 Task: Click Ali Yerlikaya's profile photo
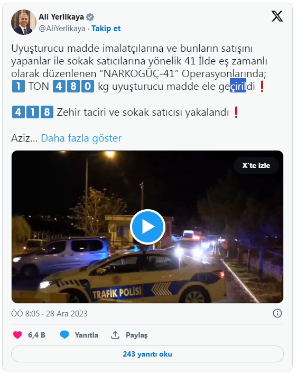[24, 22]
